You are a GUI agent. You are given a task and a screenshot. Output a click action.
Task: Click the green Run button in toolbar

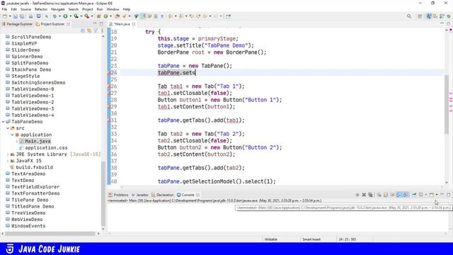tap(65, 16)
